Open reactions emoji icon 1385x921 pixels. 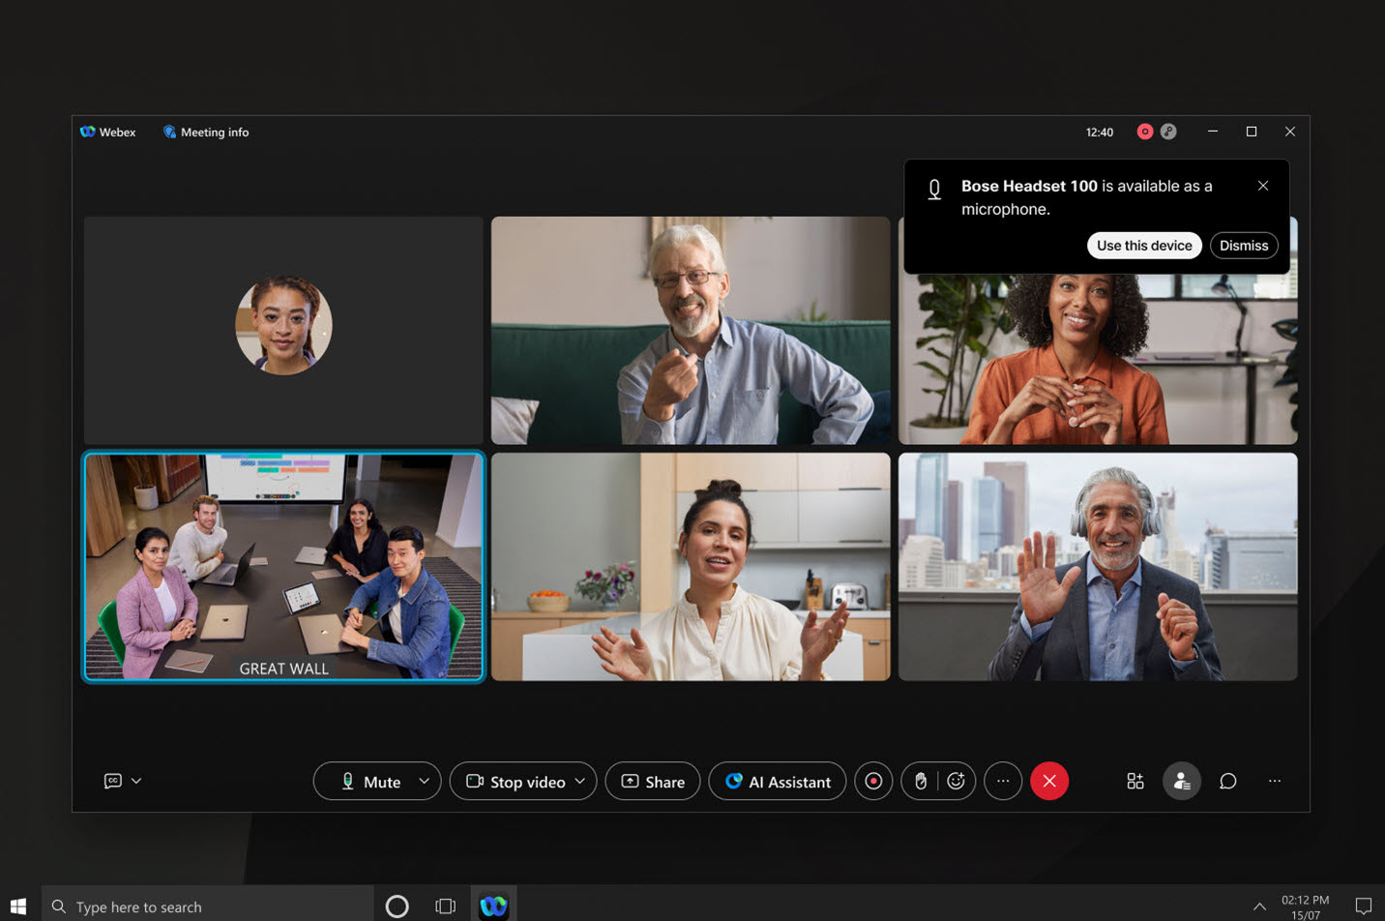coord(956,781)
